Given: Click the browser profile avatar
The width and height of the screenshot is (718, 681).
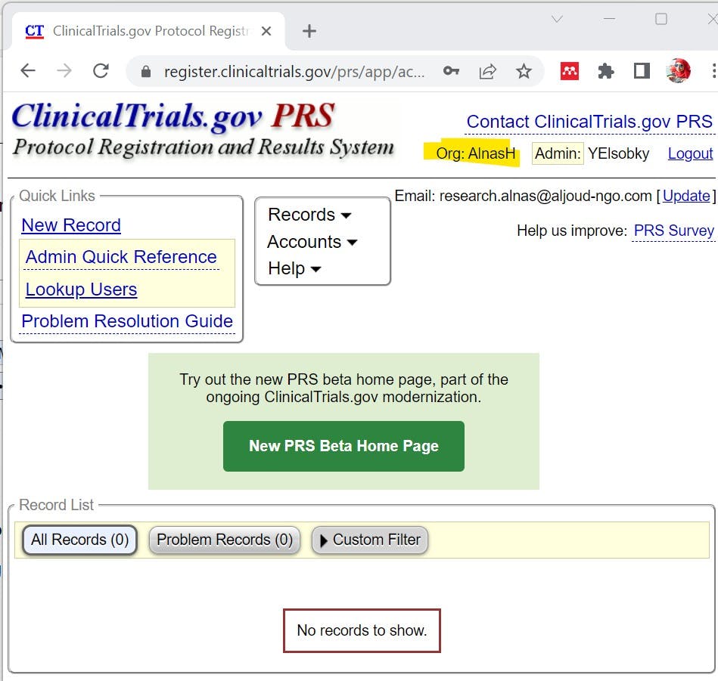Looking at the screenshot, I should (x=679, y=70).
